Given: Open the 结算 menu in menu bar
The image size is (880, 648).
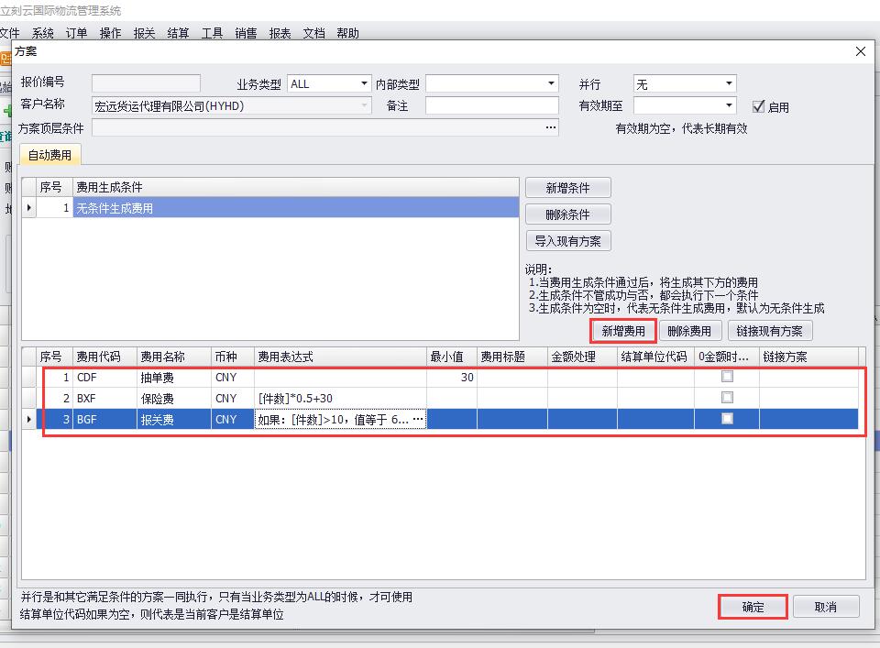Looking at the screenshot, I should click(x=178, y=33).
